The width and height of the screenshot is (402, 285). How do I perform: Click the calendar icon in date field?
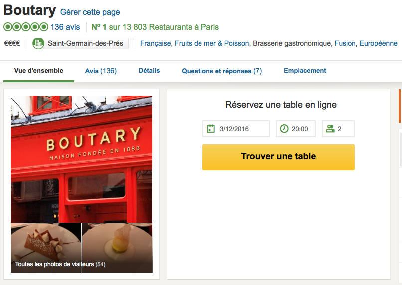[211, 128]
